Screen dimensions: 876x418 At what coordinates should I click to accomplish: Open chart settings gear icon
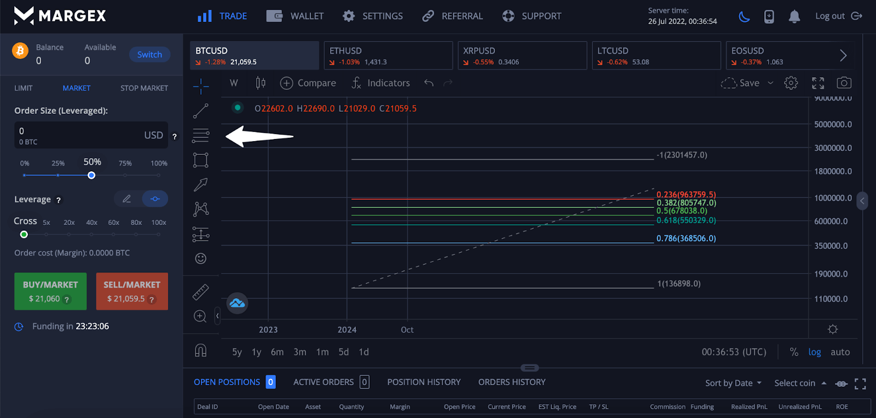(x=791, y=83)
